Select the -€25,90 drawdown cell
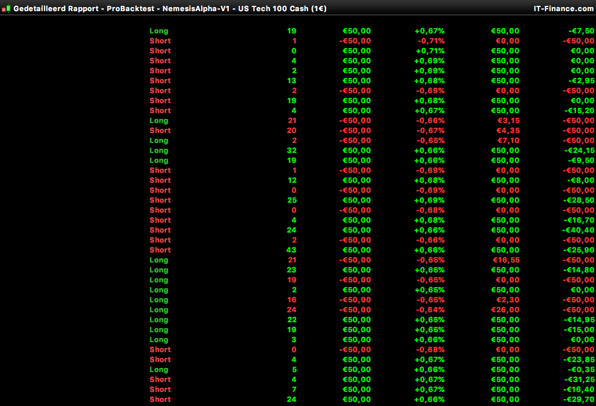Image resolution: width=596 pixels, height=406 pixels. [579, 250]
